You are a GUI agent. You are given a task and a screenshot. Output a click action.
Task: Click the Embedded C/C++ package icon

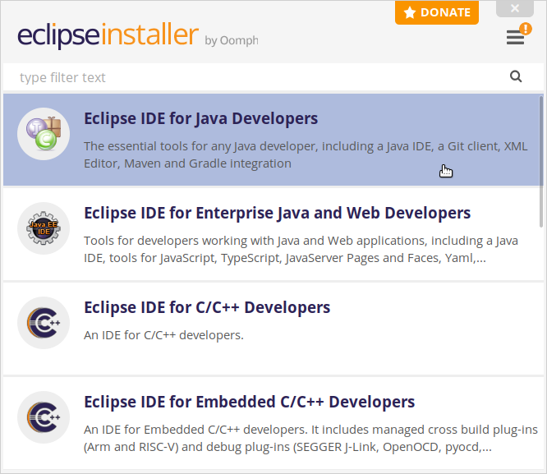(x=43, y=417)
